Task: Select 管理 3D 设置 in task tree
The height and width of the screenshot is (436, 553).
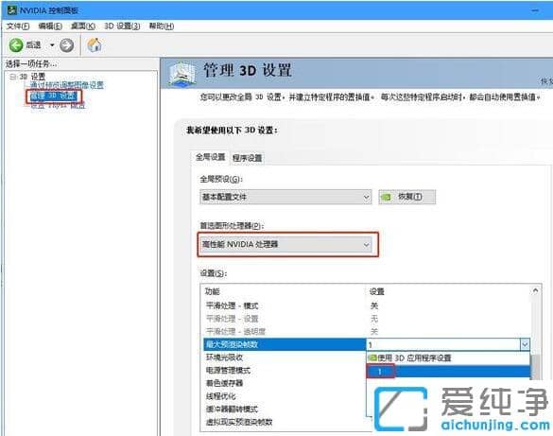Action: point(54,96)
